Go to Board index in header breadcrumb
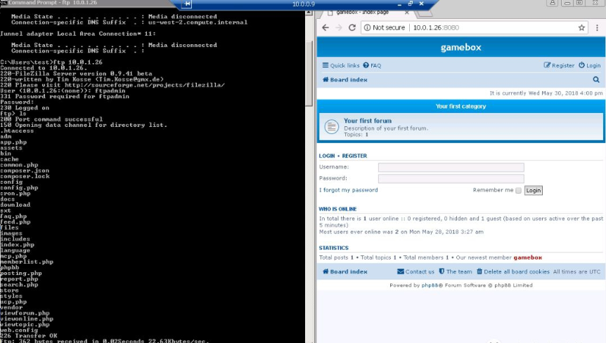Image resolution: width=606 pixels, height=343 pixels. click(344, 80)
